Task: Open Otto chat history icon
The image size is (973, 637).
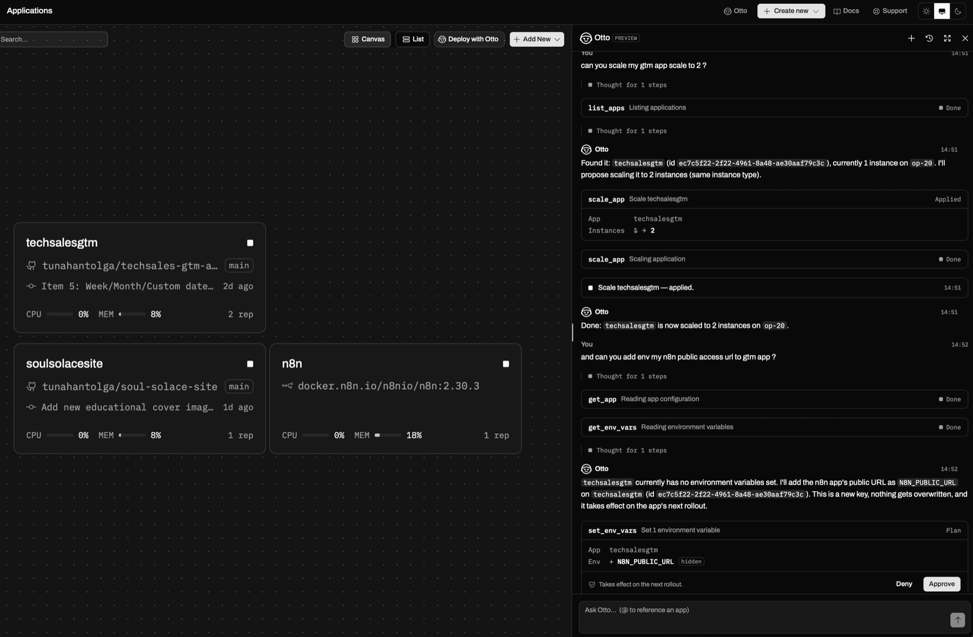Action: click(929, 38)
